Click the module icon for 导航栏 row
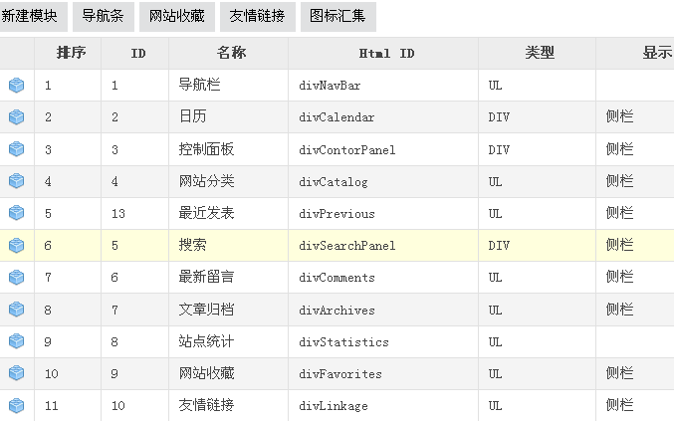Screen dimensions: 674x421 click(16, 85)
